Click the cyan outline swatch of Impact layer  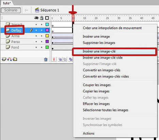pyautogui.click(x=47, y=25)
